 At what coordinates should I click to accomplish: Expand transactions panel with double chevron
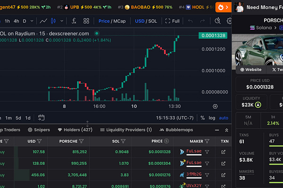226,130
